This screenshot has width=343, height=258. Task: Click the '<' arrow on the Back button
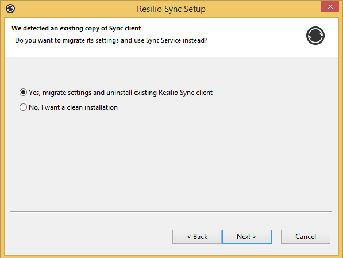pos(189,237)
